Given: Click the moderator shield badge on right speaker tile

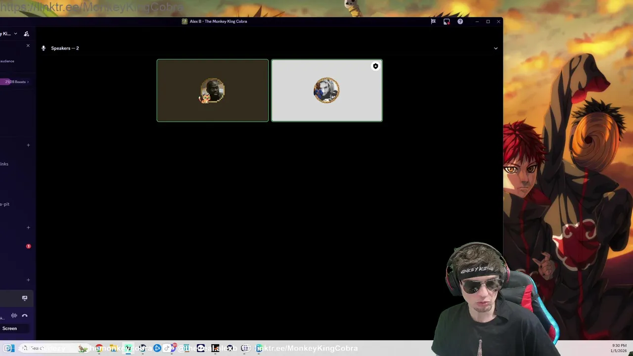Looking at the screenshot, I should [x=375, y=66].
